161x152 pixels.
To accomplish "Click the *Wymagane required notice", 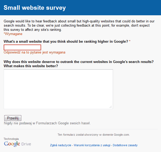I will tap(13, 34).
